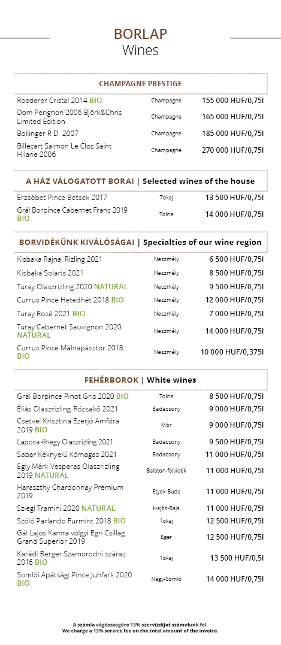
Task: Open the FEHÉRBOROK White wines header
Action: [x=140, y=380]
